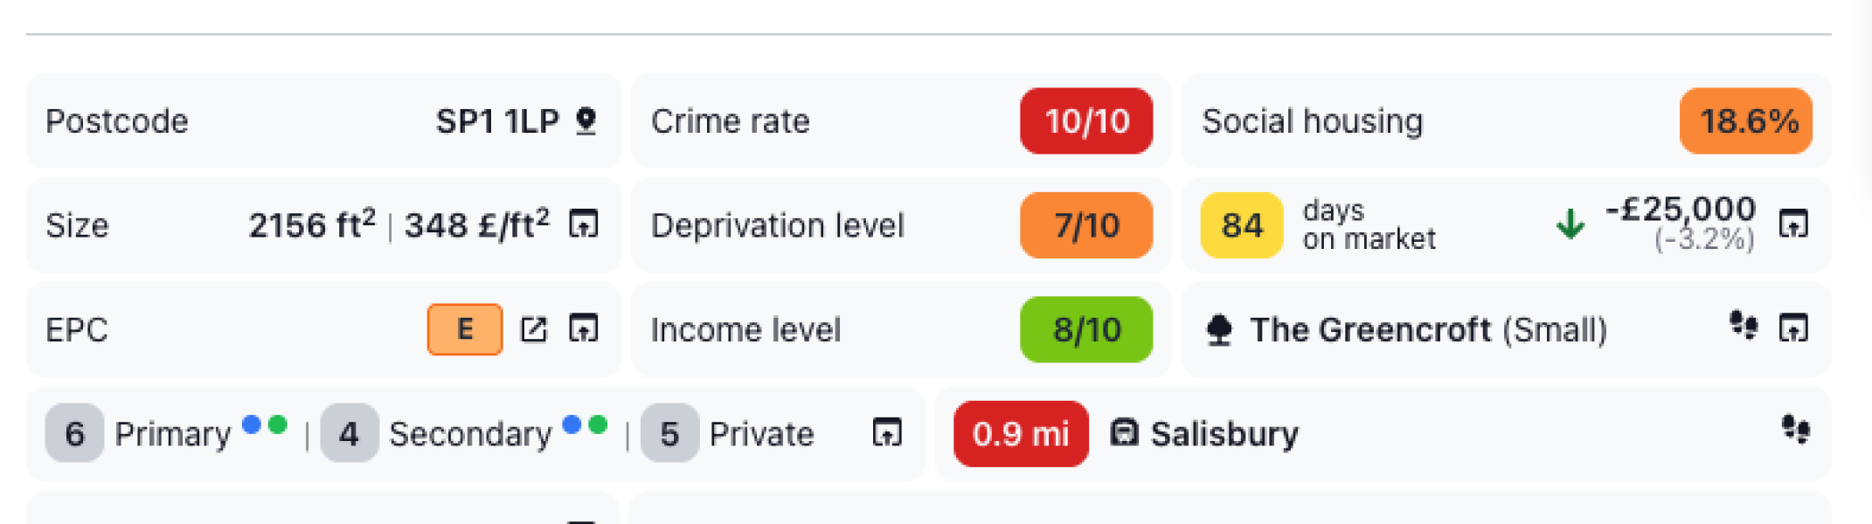Click the train icon beside Salisbury
Viewport: 1872px width, 524px height.
point(1124,432)
